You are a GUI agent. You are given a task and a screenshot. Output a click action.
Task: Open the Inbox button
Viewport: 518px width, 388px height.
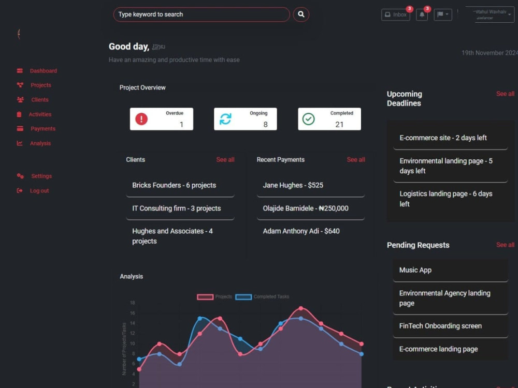pos(395,14)
